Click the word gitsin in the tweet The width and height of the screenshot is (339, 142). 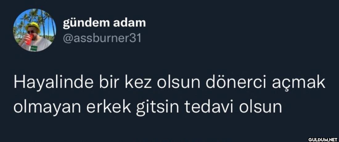coord(157,108)
